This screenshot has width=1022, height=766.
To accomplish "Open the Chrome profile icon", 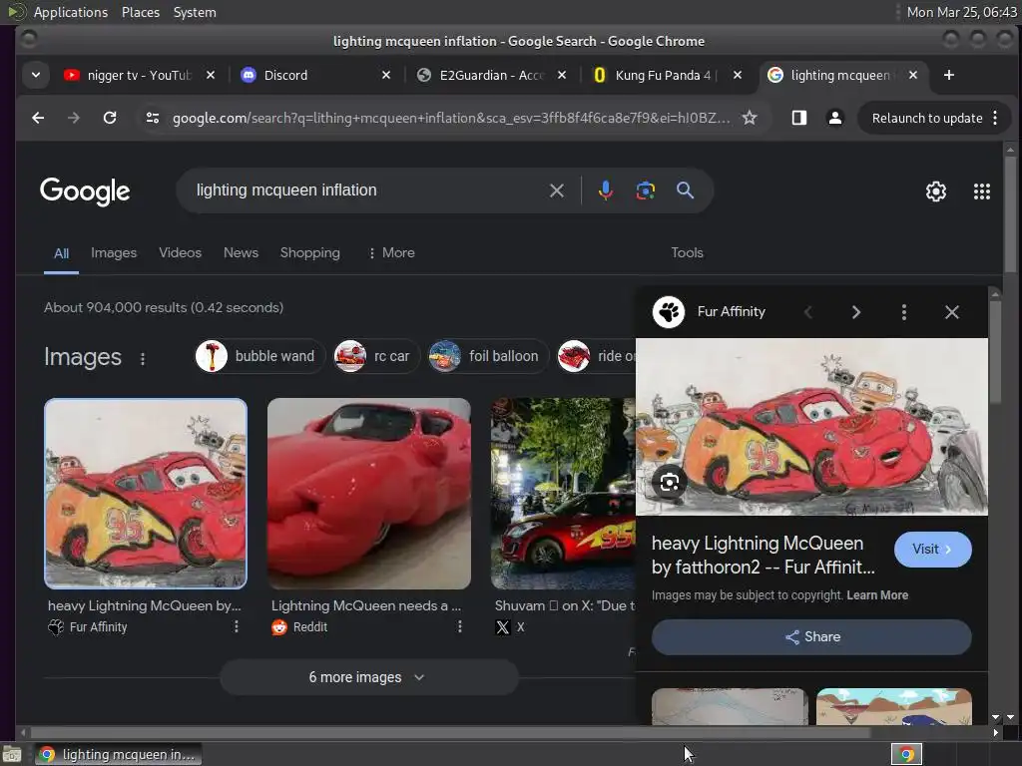I will (x=835, y=118).
